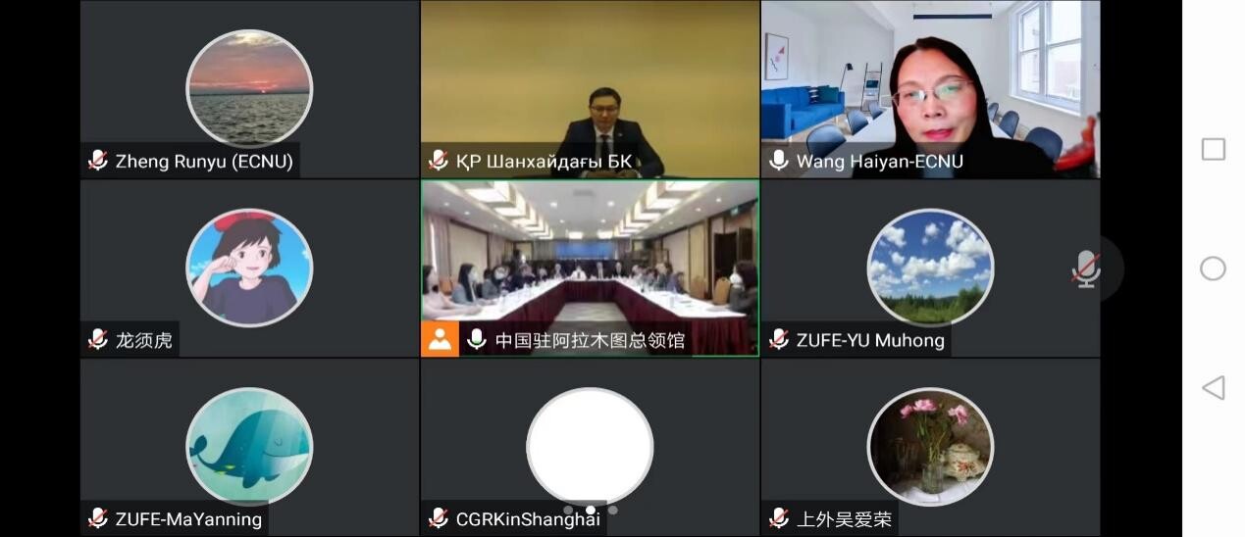Viewport: 1245px width, 537px height.
Task: Tap the muted mic icon beside ZUFE-YU Muhong
Action: click(x=779, y=340)
